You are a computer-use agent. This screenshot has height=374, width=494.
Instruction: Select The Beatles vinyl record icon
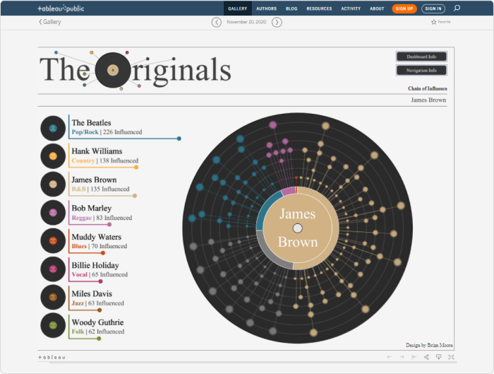(53, 128)
